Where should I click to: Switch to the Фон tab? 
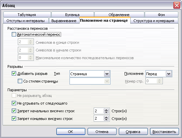pos(162,15)
